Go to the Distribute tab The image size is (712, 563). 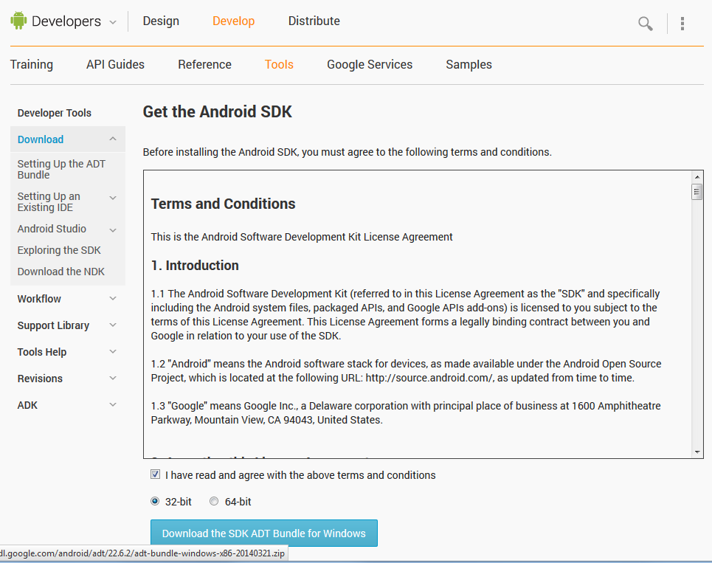(314, 21)
